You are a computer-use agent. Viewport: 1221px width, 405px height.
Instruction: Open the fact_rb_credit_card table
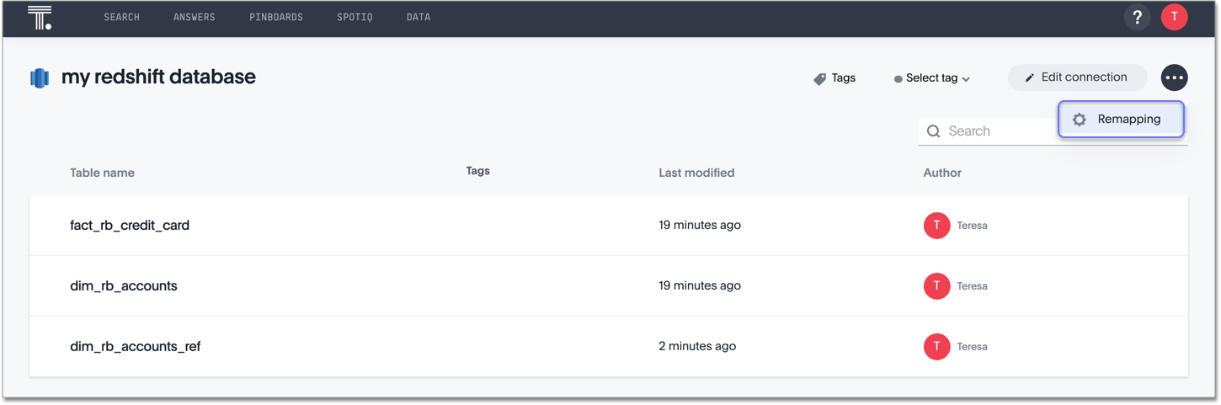(x=130, y=226)
